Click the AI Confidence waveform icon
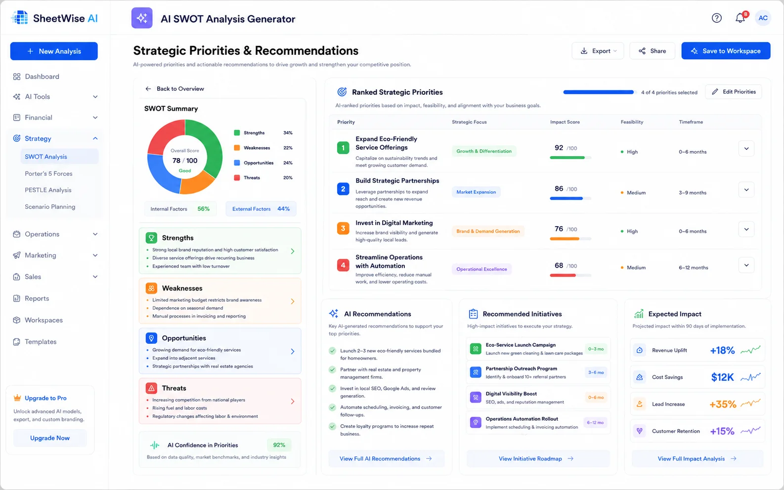 (155, 445)
